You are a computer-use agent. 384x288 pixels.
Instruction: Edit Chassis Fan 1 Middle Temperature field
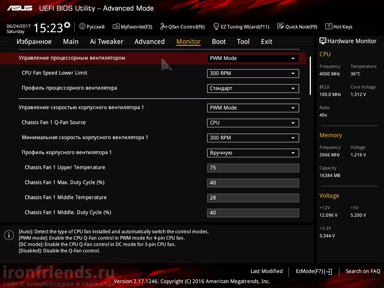[253, 198]
